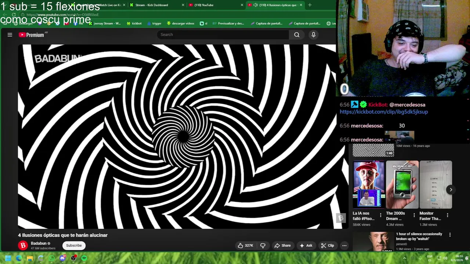Open '1 hour of silence occasionally' video title
Image resolution: width=470 pixels, height=264 pixels.
click(x=419, y=236)
